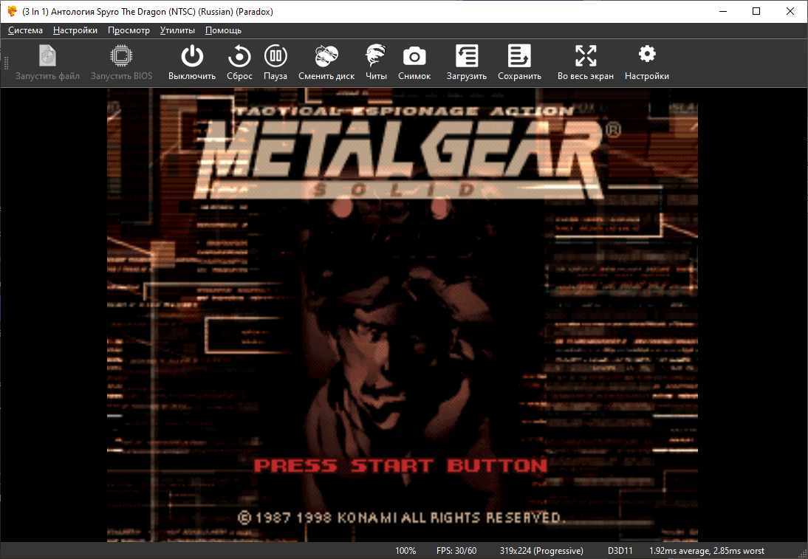Click the D3D11 renderer label
The width and height of the screenshot is (808, 559).
click(x=620, y=551)
